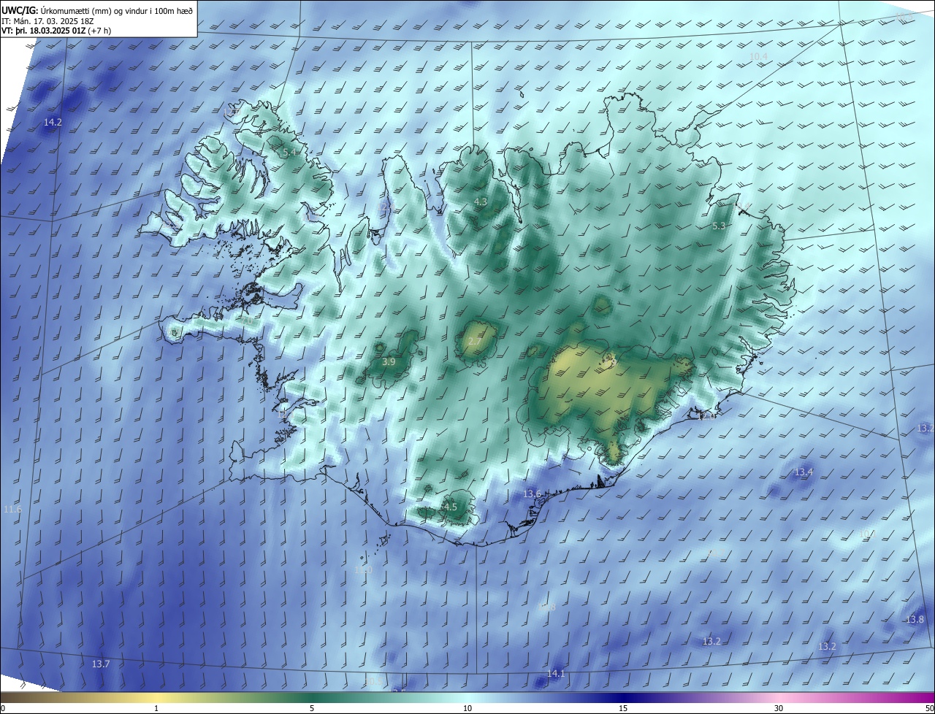Click the 3.9 value label
The image size is (935, 714).
click(389, 361)
